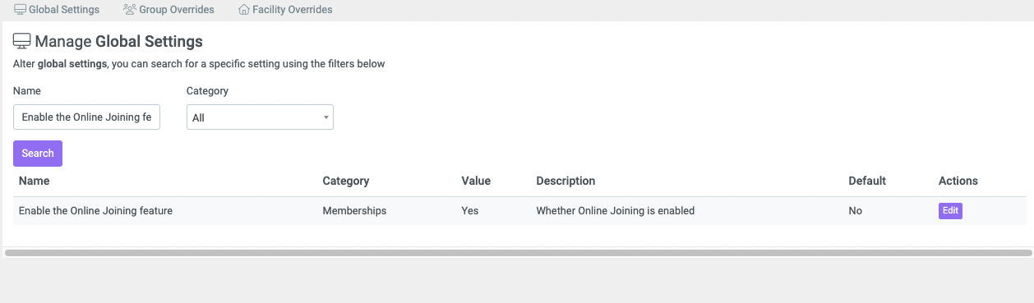Click the Name label above the search field
Viewport: 1034px width, 303px height.
click(x=27, y=91)
